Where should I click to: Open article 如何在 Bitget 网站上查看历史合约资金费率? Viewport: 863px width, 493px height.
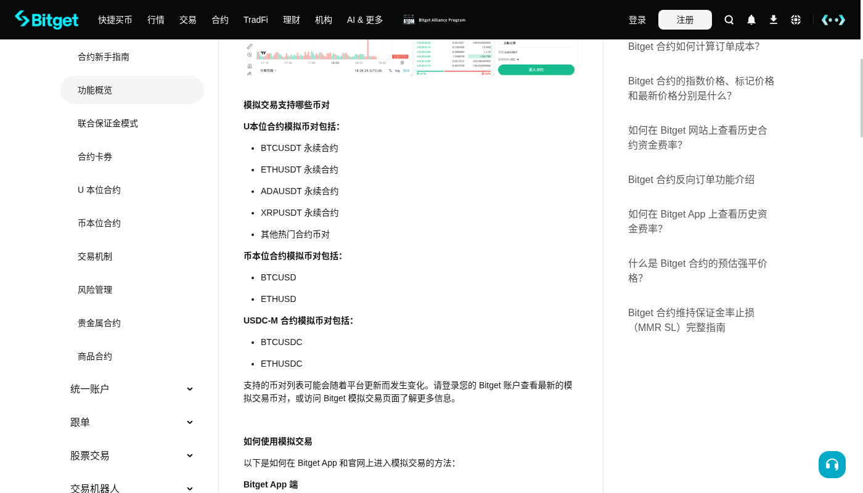698,137
